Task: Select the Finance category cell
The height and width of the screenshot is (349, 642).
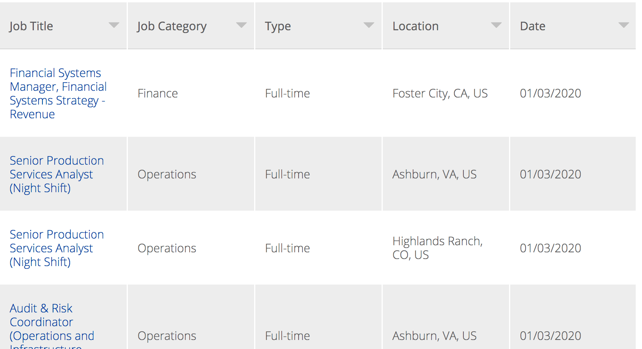Action: pyautogui.click(x=158, y=94)
